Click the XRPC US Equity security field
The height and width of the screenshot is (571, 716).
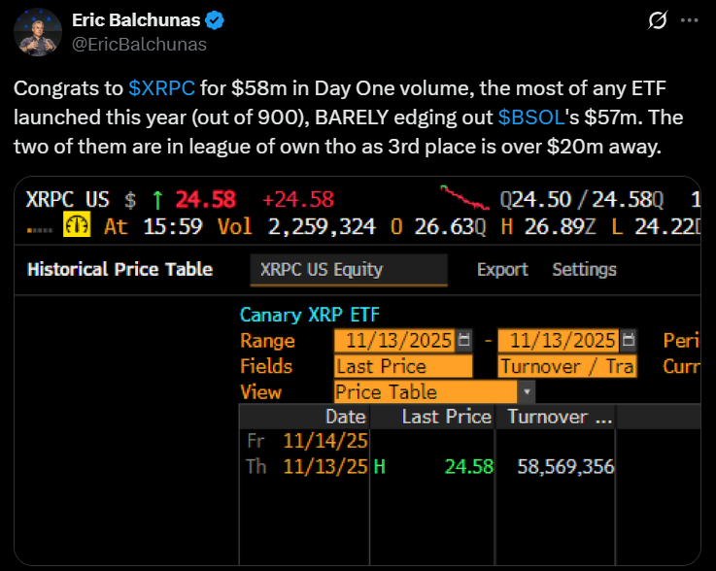pyautogui.click(x=348, y=269)
